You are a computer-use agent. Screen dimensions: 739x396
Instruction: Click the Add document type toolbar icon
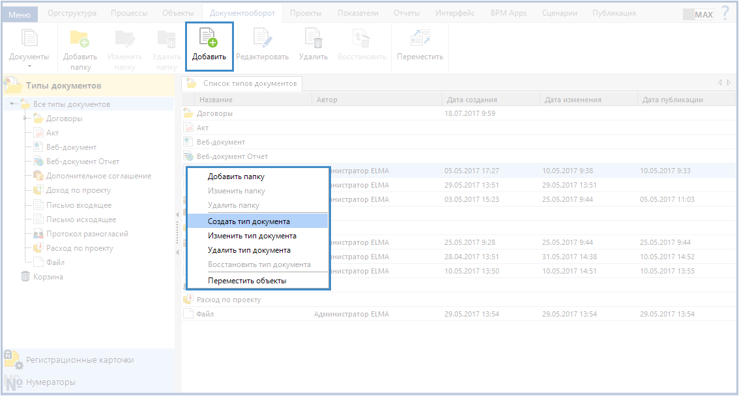coord(209,38)
